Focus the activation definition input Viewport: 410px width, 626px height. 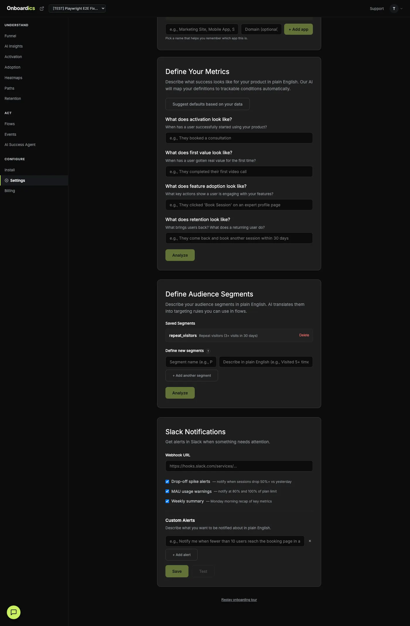[x=239, y=138]
